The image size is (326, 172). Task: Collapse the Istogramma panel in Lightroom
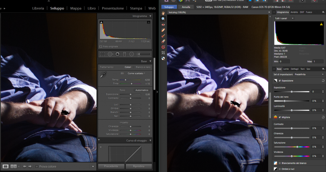[x=150, y=16]
